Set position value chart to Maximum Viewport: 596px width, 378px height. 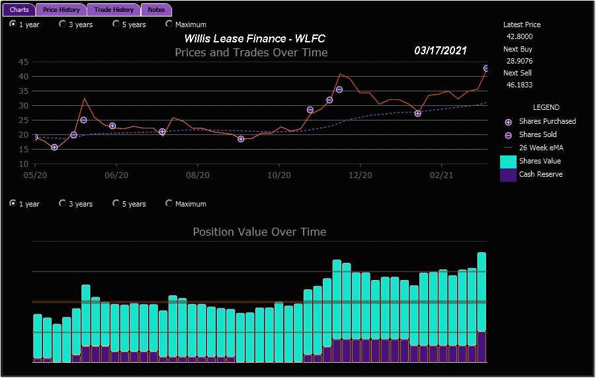[x=169, y=204]
